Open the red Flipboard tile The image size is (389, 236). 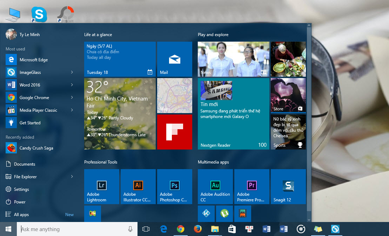click(175, 132)
